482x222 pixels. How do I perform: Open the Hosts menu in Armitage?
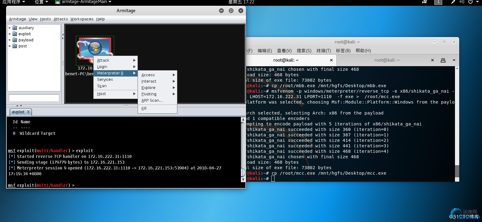tap(46, 19)
